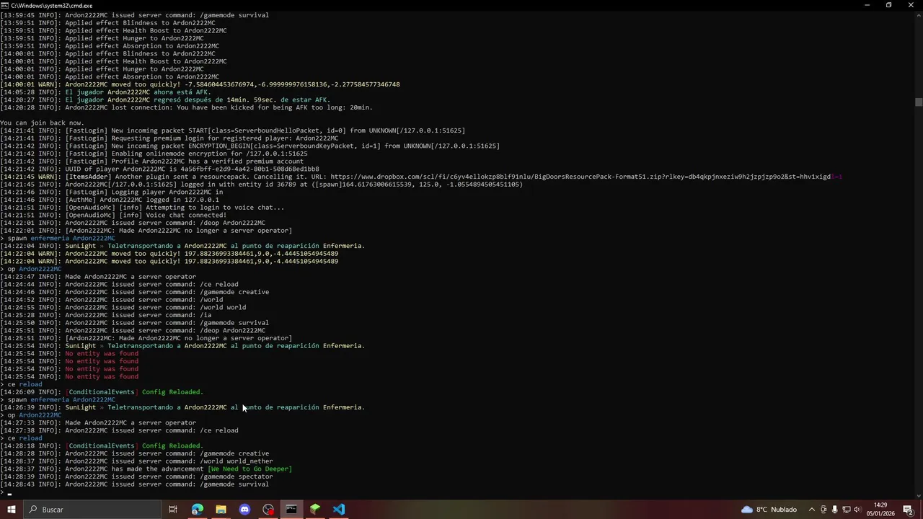Open the clock showing 14:29 05/01/2026
The width and height of the screenshot is (923, 519).
click(x=880, y=510)
